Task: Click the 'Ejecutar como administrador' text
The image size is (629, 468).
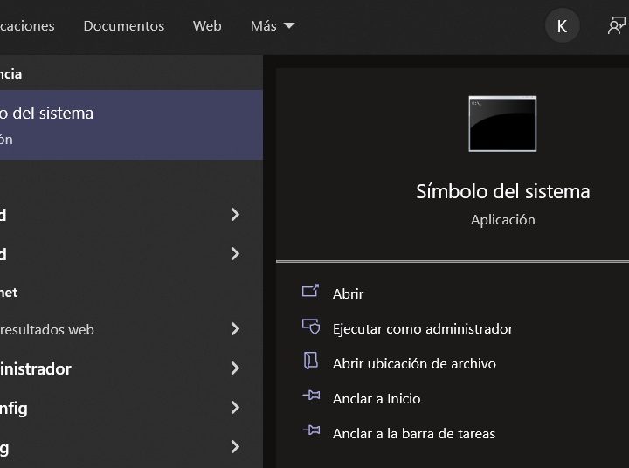Action: pos(423,328)
